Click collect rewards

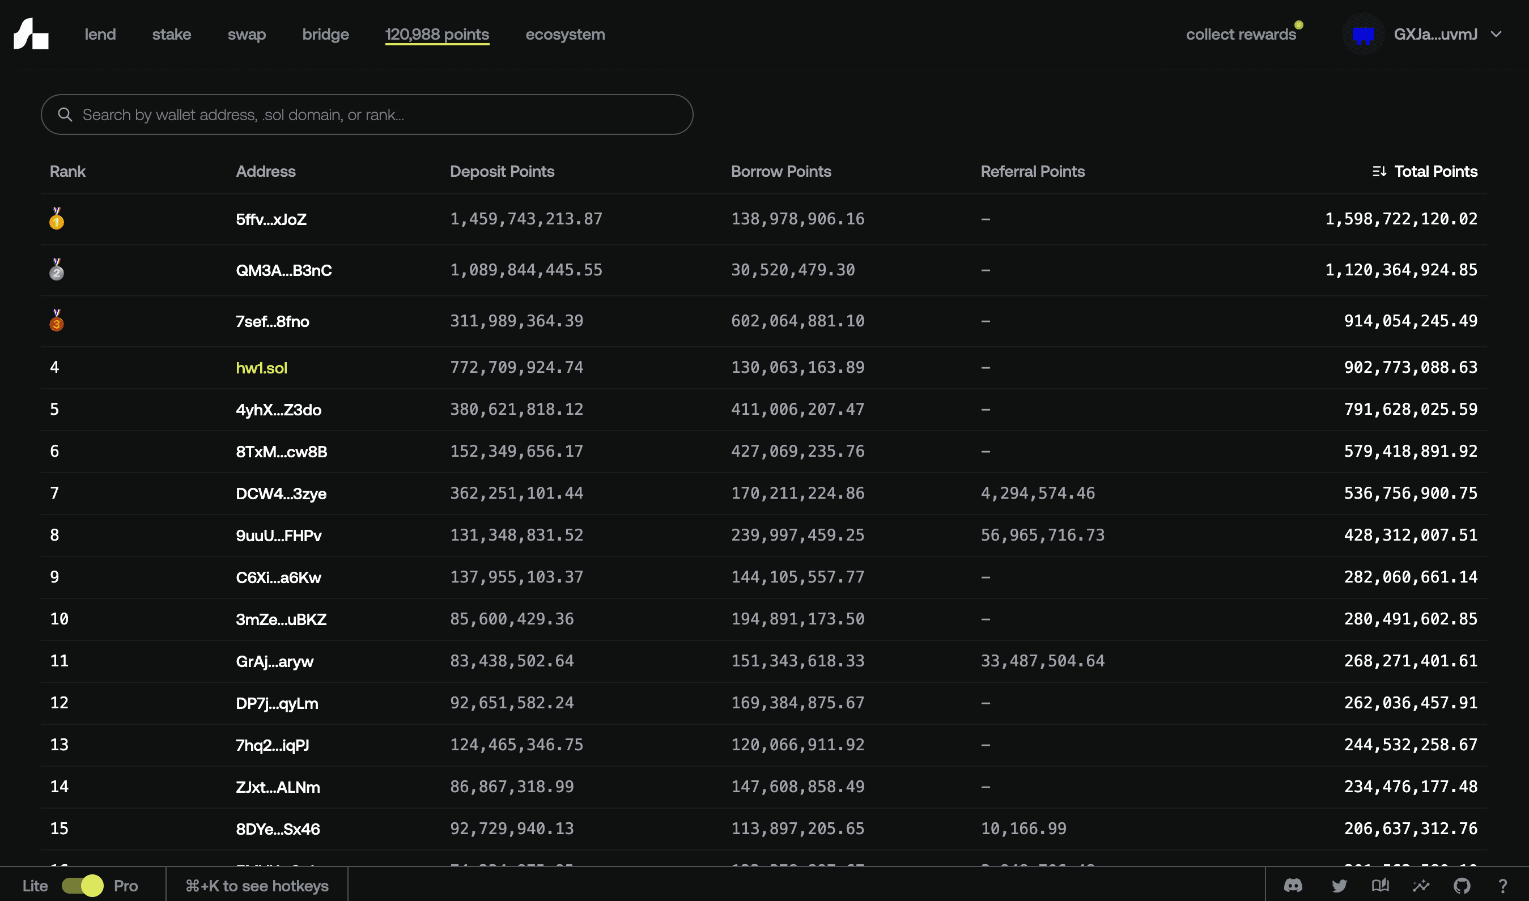pos(1241,35)
